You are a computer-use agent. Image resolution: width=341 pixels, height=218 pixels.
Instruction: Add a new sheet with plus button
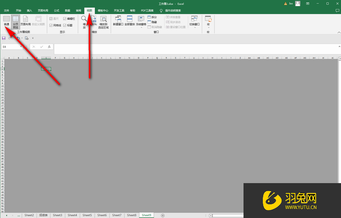click(x=163, y=215)
